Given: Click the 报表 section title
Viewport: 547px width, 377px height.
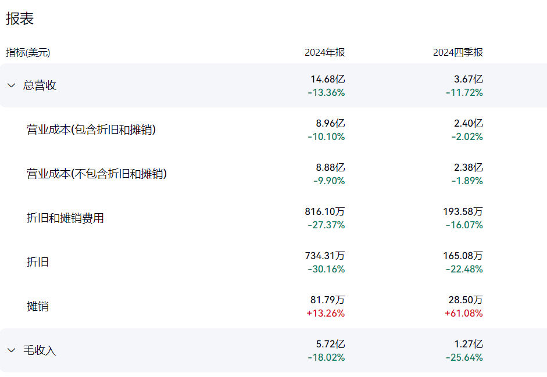Looking at the screenshot, I should coord(20,19).
